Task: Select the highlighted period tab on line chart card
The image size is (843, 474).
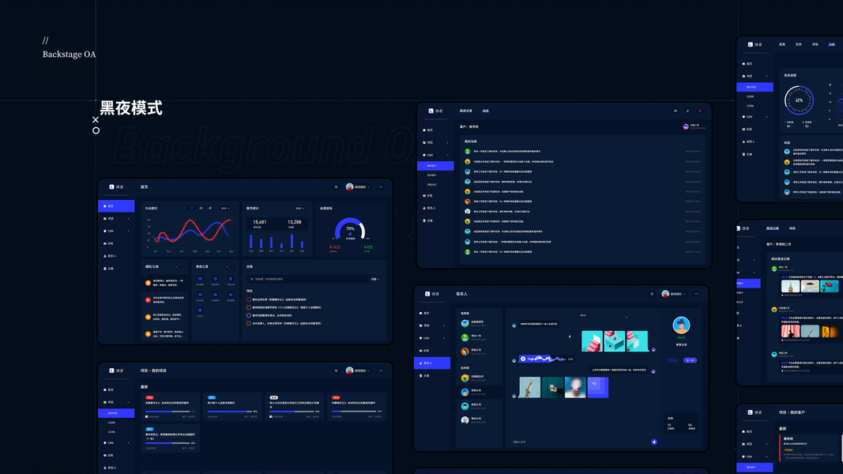Action: (x=191, y=208)
